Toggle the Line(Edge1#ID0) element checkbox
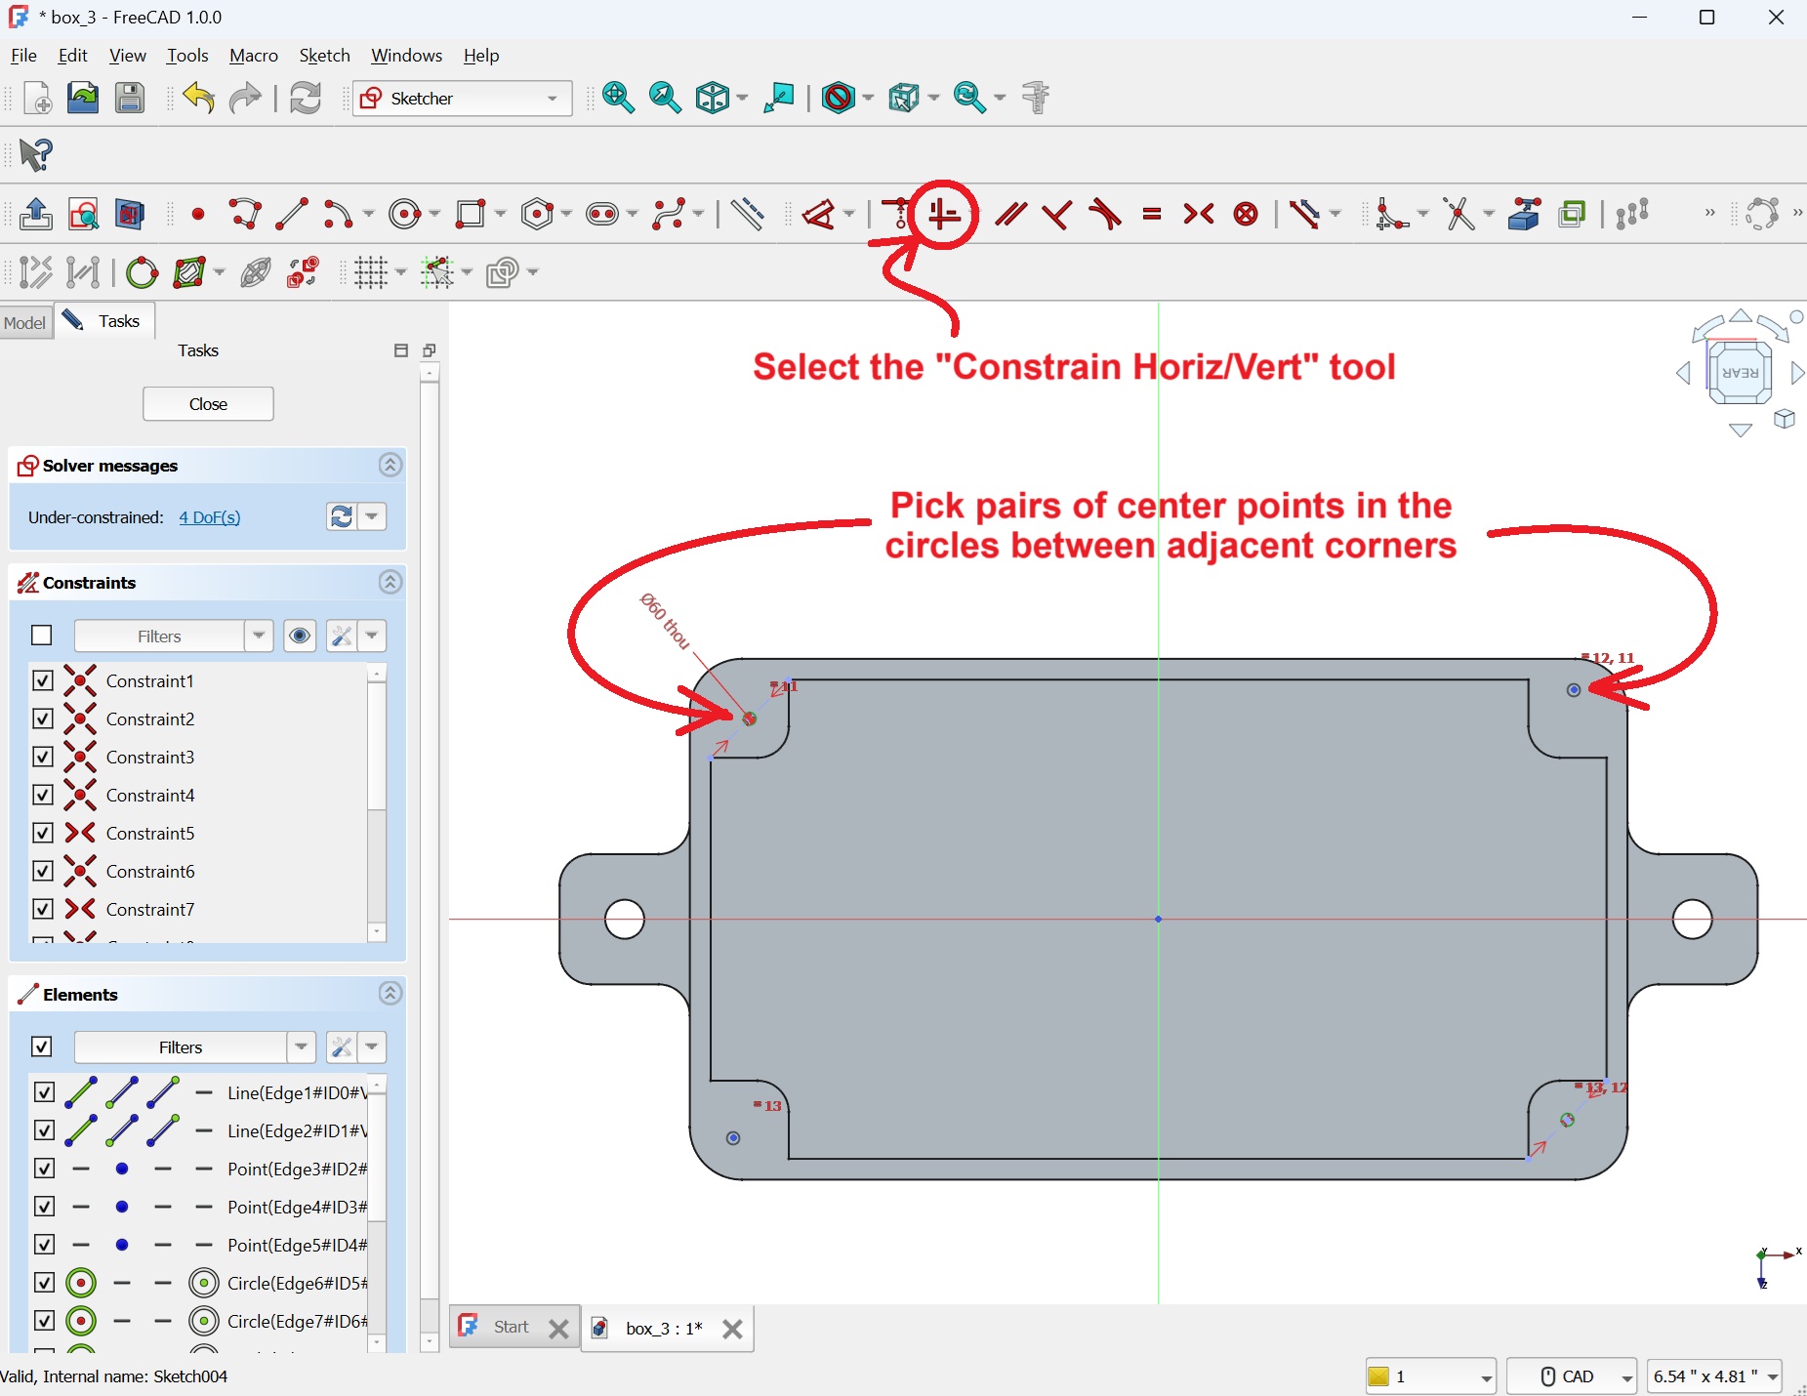This screenshot has width=1807, height=1396. [x=44, y=1092]
